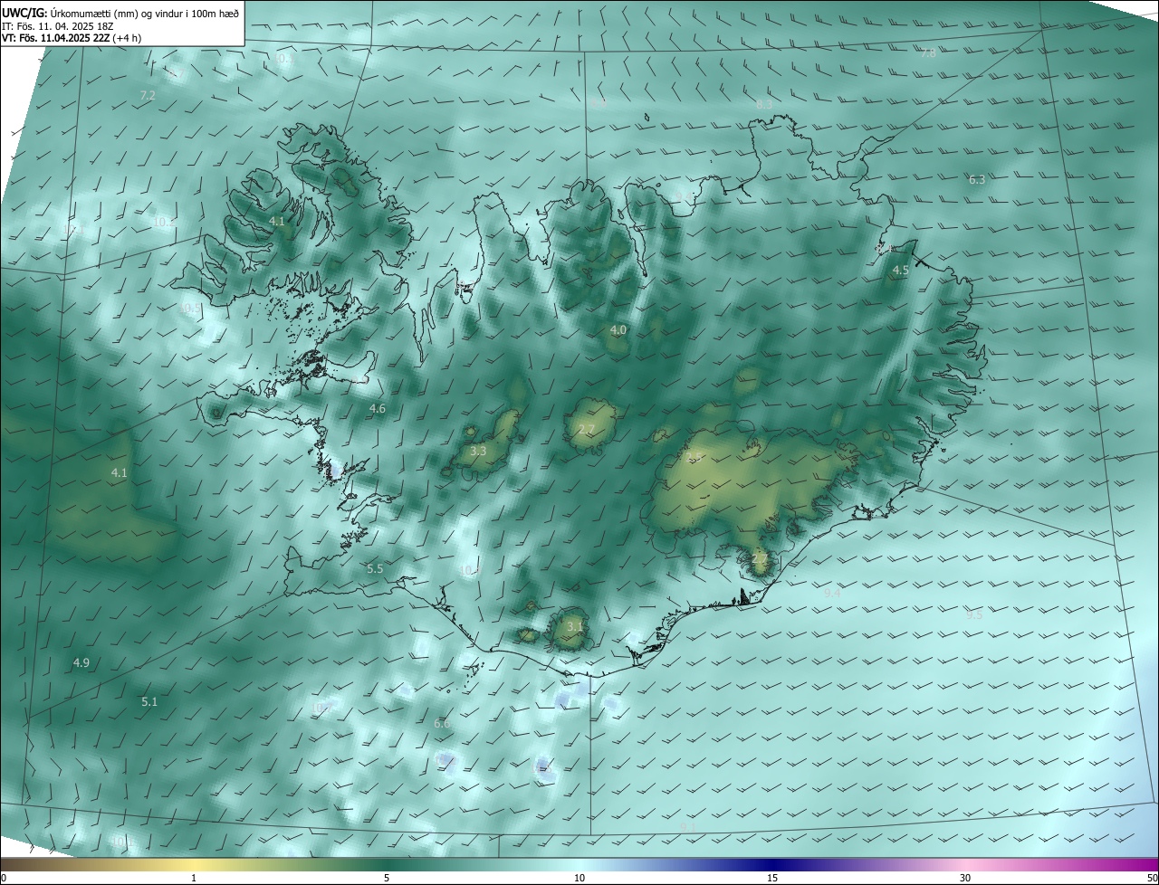
Task: Click the 5.1 value label on map
Action: pyautogui.click(x=149, y=701)
